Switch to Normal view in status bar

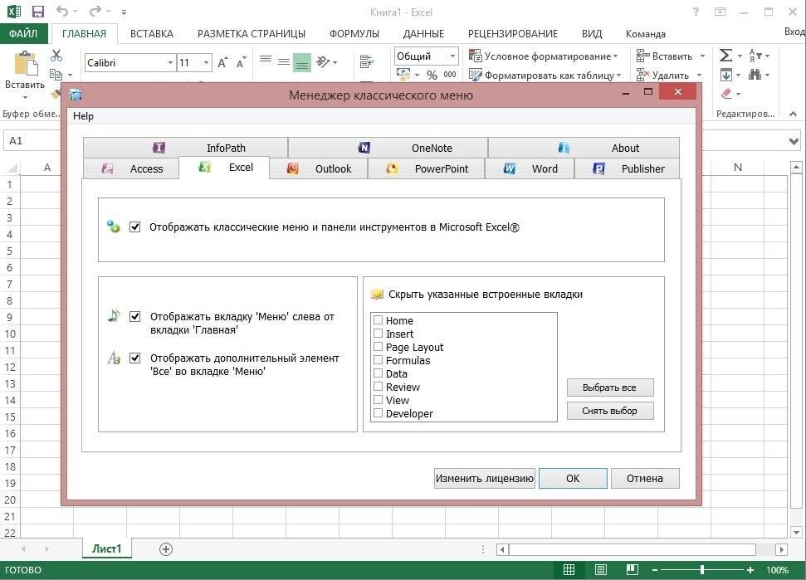[569, 570]
